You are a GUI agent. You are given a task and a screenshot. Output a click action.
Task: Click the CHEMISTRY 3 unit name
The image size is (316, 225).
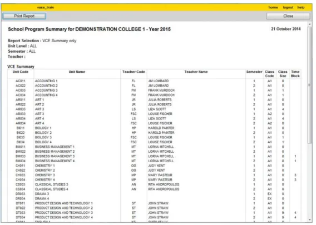(45, 175)
